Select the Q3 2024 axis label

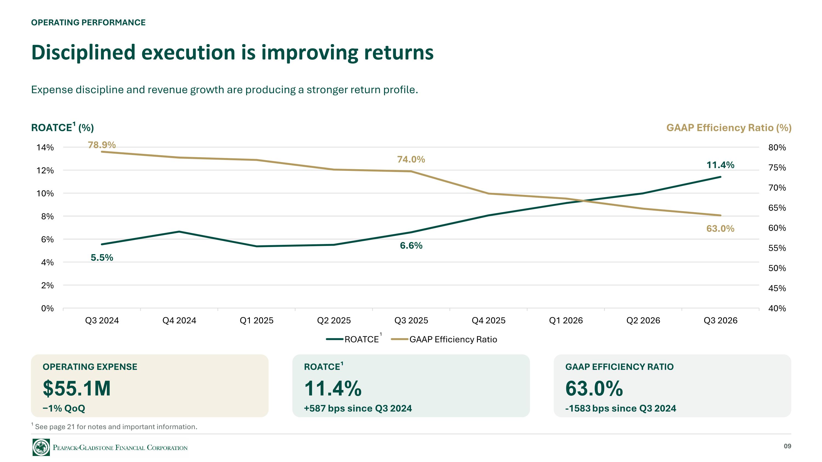pyautogui.click(x=102, y=320)
